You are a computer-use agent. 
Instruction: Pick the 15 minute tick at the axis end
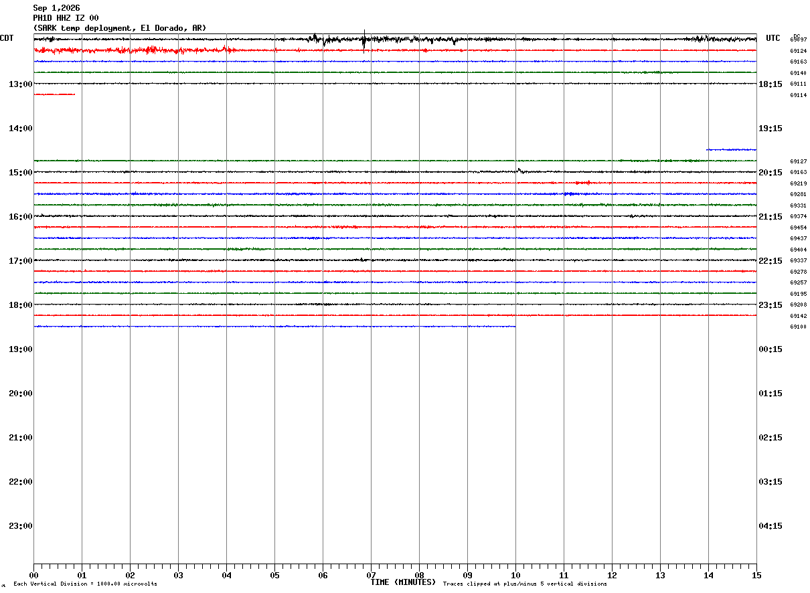click(x=756, y=575)
